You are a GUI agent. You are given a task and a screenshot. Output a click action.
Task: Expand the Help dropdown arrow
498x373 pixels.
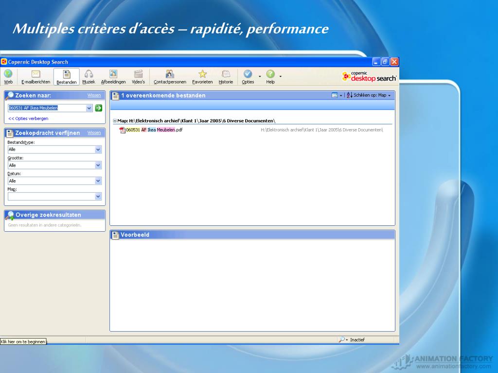click(x=281, y=76)
